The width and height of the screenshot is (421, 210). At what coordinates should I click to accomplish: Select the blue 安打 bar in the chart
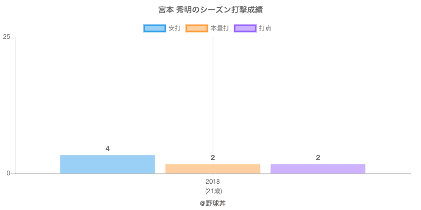tap(107, 164)
